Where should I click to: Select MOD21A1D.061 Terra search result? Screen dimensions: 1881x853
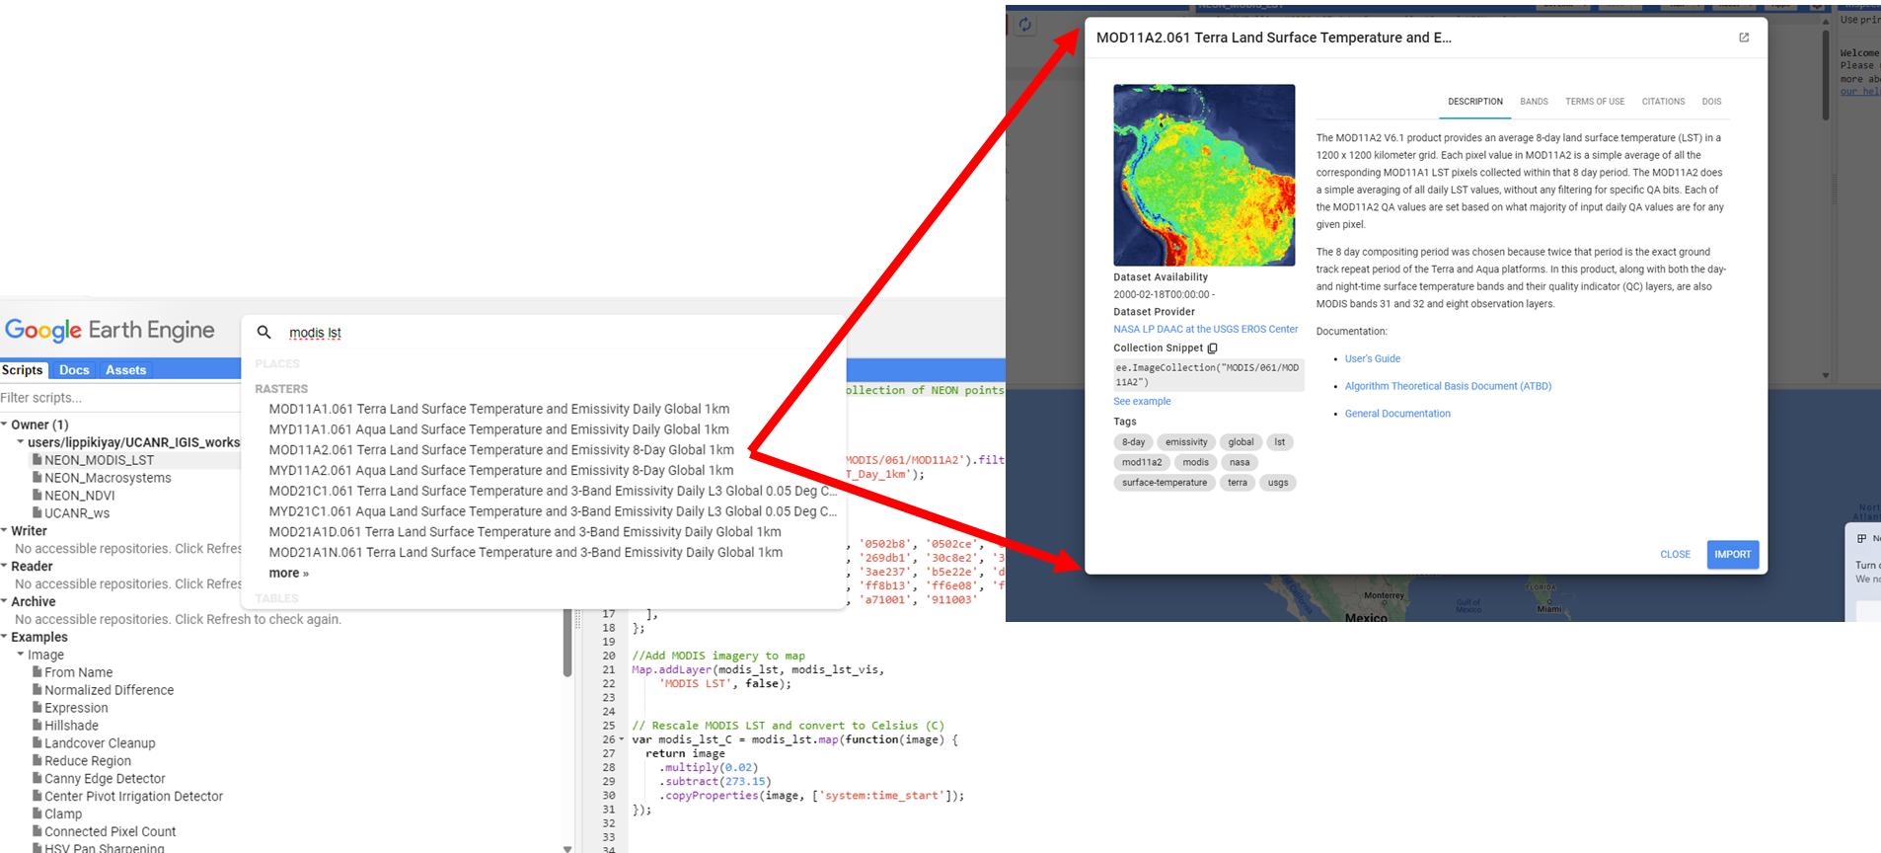(525, 532)
